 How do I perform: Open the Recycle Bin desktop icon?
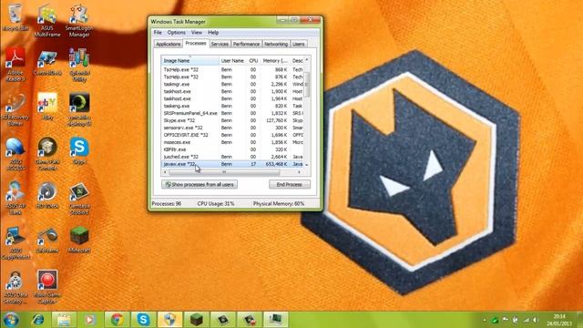(15, 17)
